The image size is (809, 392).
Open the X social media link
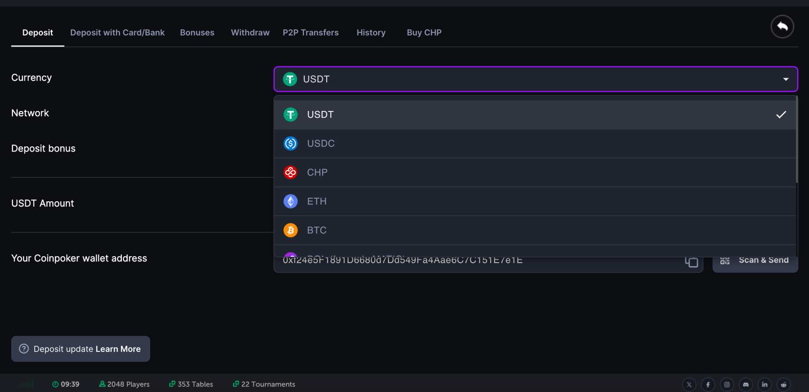tap(689, 384)
